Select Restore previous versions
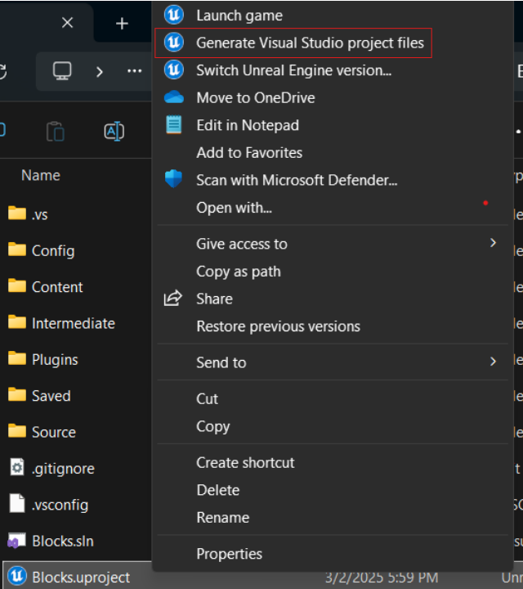Viewport: 523px width, 589px height. (x=279, y=326)
